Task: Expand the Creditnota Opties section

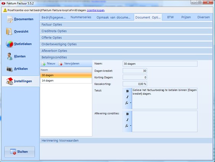Action: click(x=126, y=31)
